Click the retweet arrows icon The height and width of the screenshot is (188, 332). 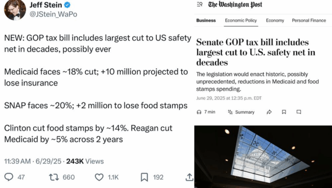click(54, 177)
